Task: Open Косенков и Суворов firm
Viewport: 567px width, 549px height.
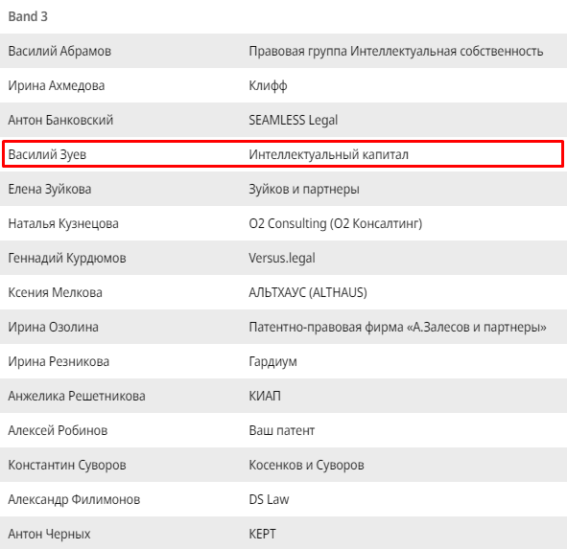Action: (x=307, y=465)
